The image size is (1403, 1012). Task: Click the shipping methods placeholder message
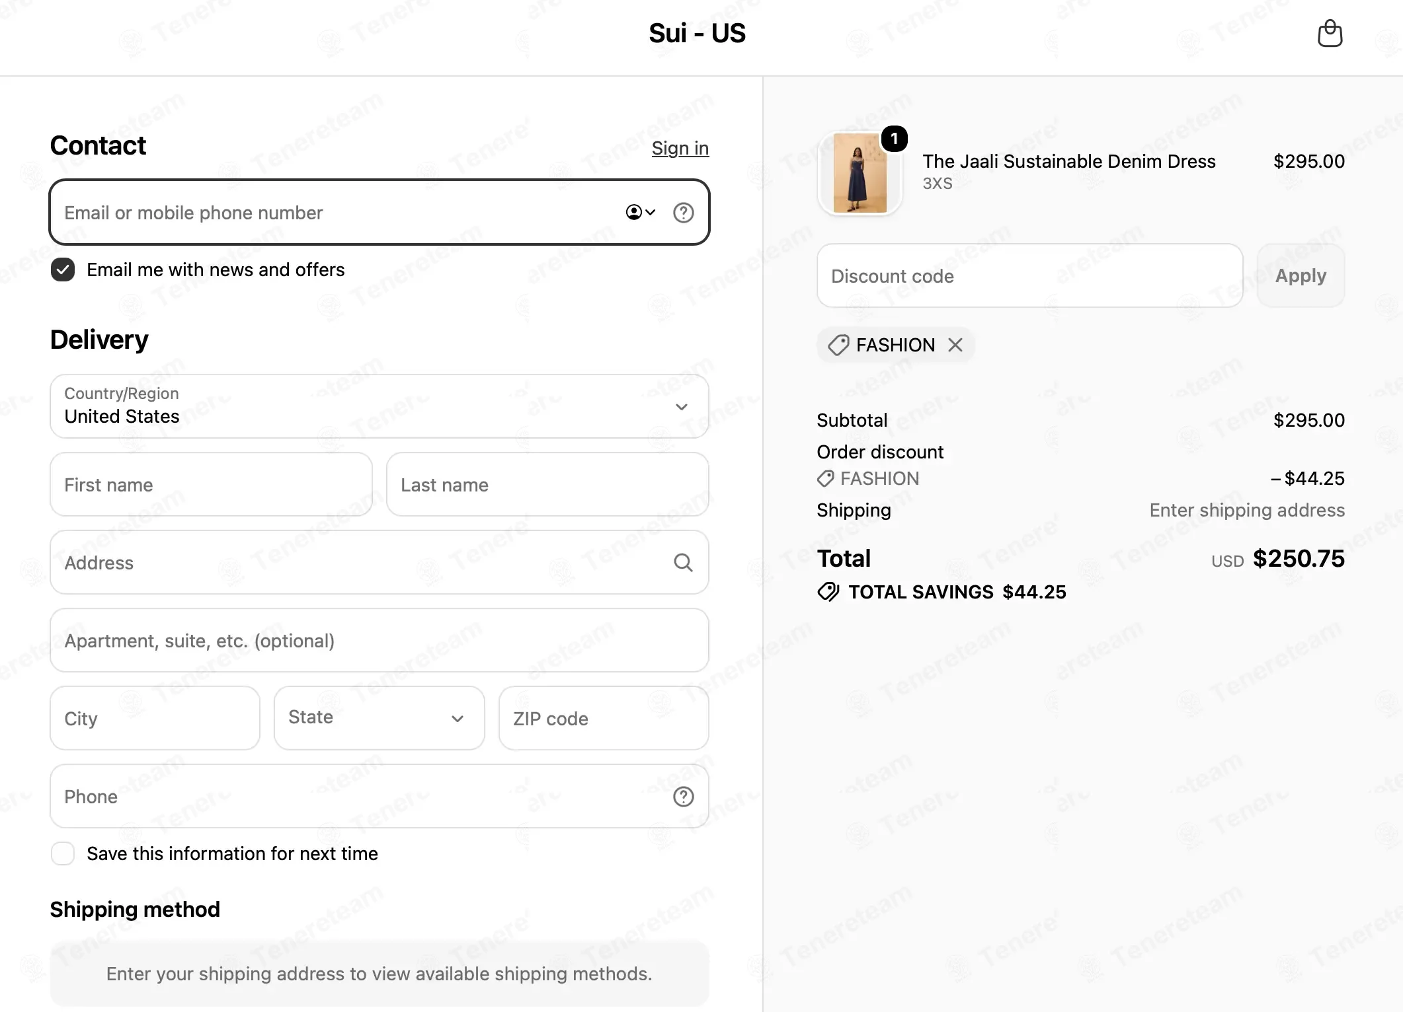click(380, 974)
